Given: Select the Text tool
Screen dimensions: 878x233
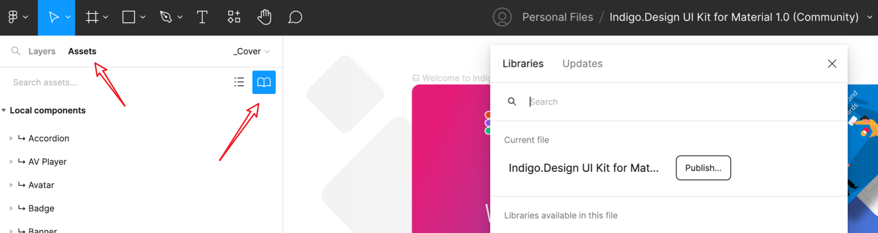Looking at the screenshot, I should coord(202,17).
